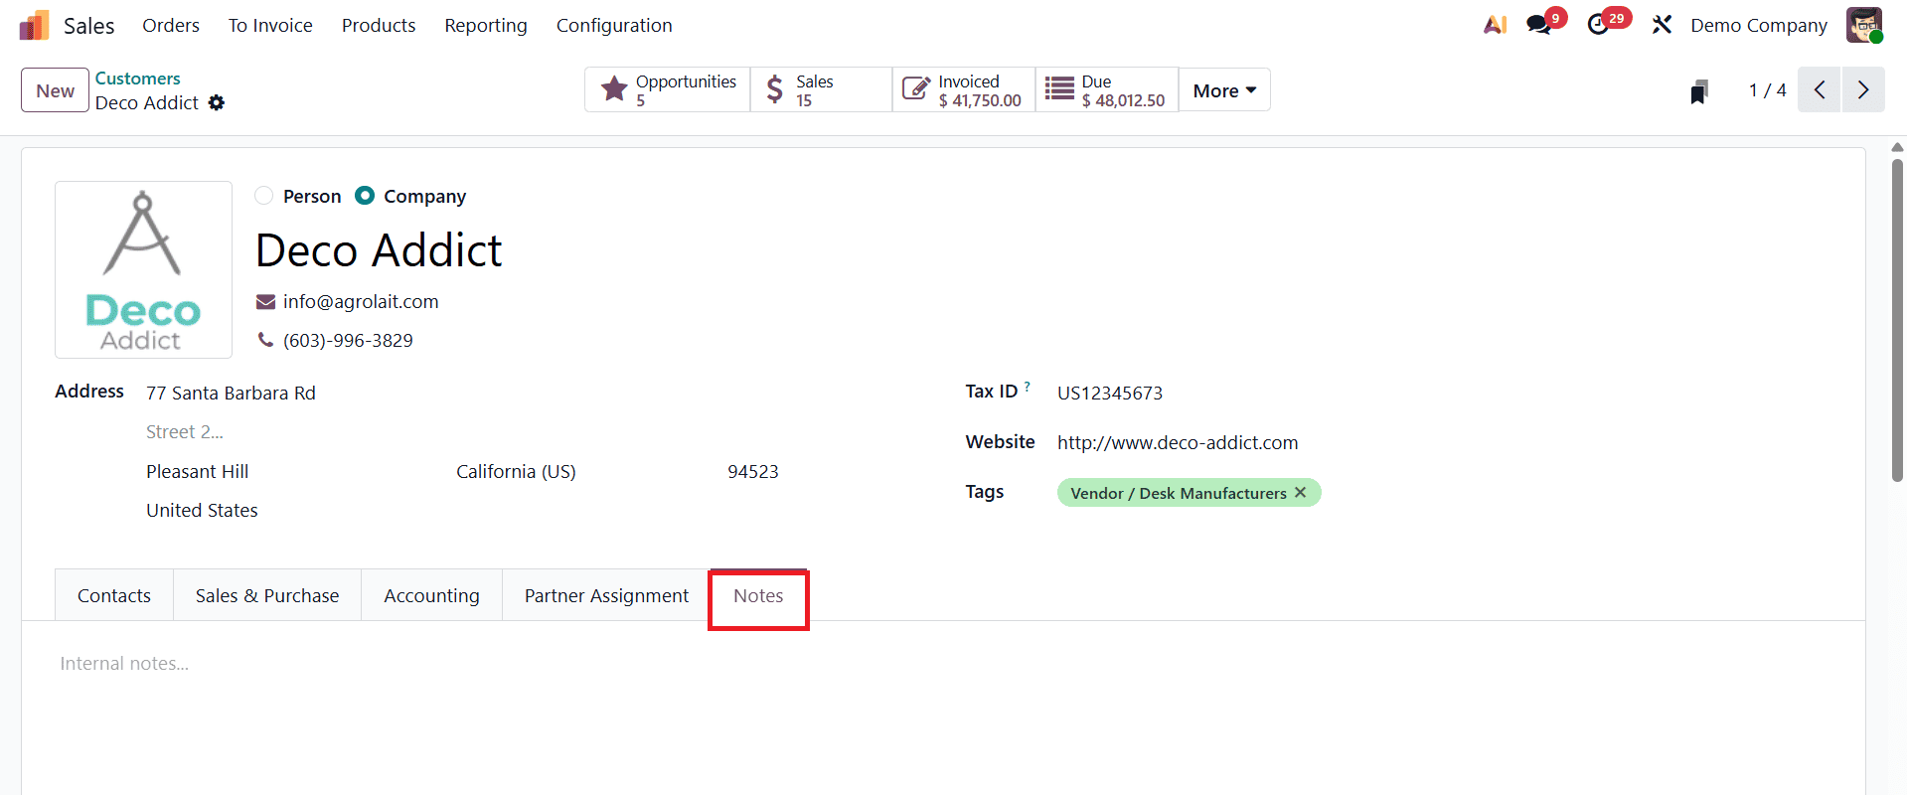
Task: Go back to Customers breadcrumb
Action: pos(138,79)
